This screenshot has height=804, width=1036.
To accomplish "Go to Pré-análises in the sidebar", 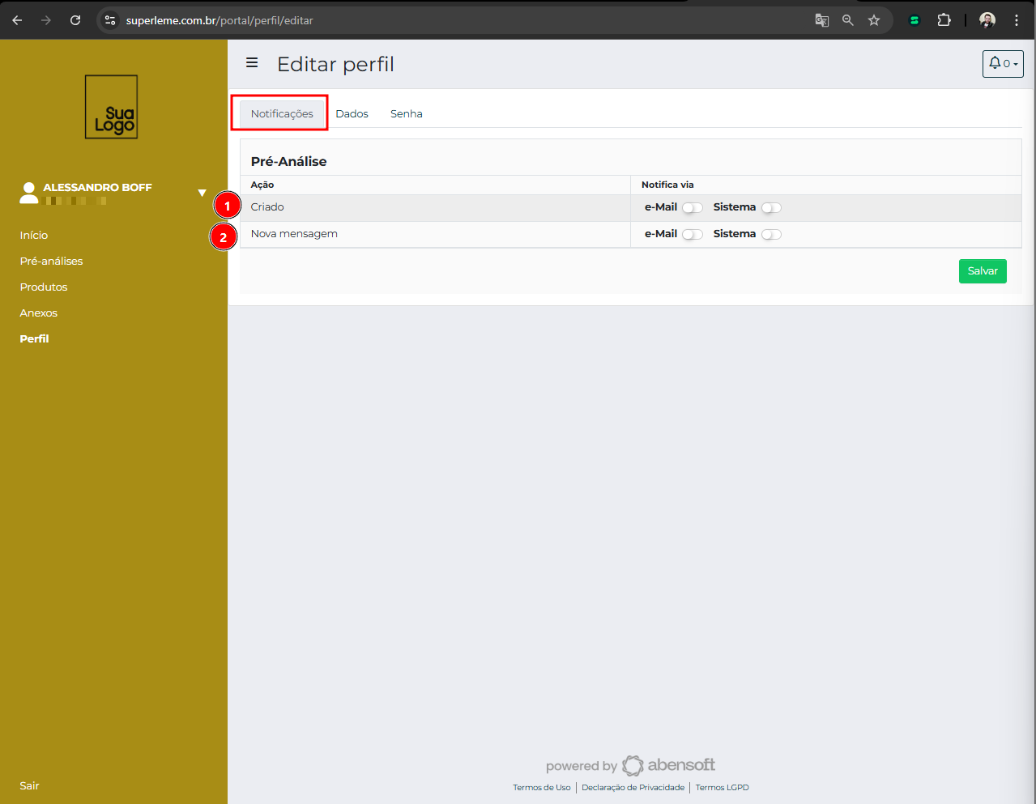I will coord(51,262).
